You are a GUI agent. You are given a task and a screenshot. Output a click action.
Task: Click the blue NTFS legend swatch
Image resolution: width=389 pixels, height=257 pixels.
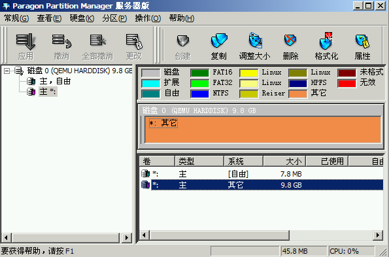click(x=199, y=94)
